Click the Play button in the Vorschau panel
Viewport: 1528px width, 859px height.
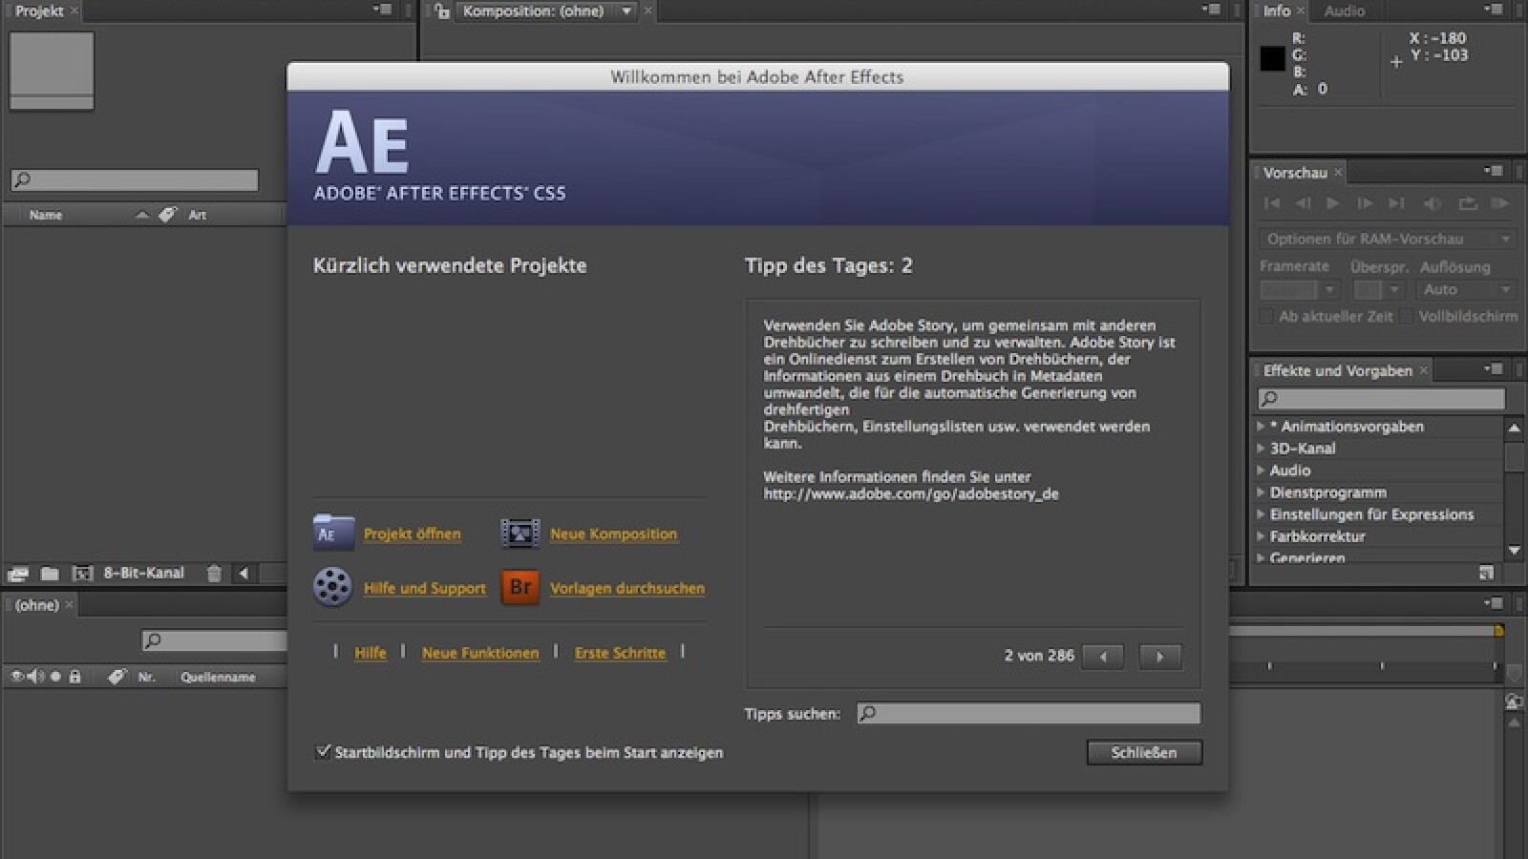1332,202
